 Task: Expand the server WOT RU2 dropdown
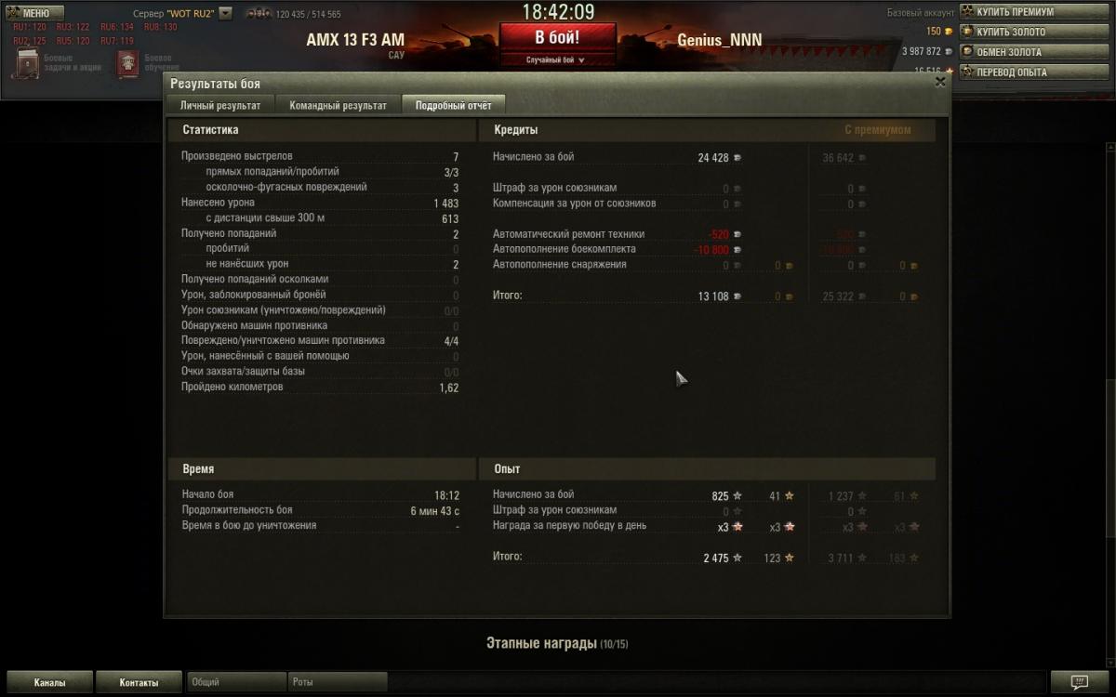(225, 14)
